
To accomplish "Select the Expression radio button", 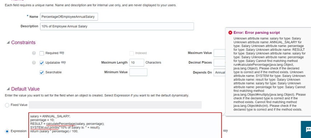I will coord(7,131).
